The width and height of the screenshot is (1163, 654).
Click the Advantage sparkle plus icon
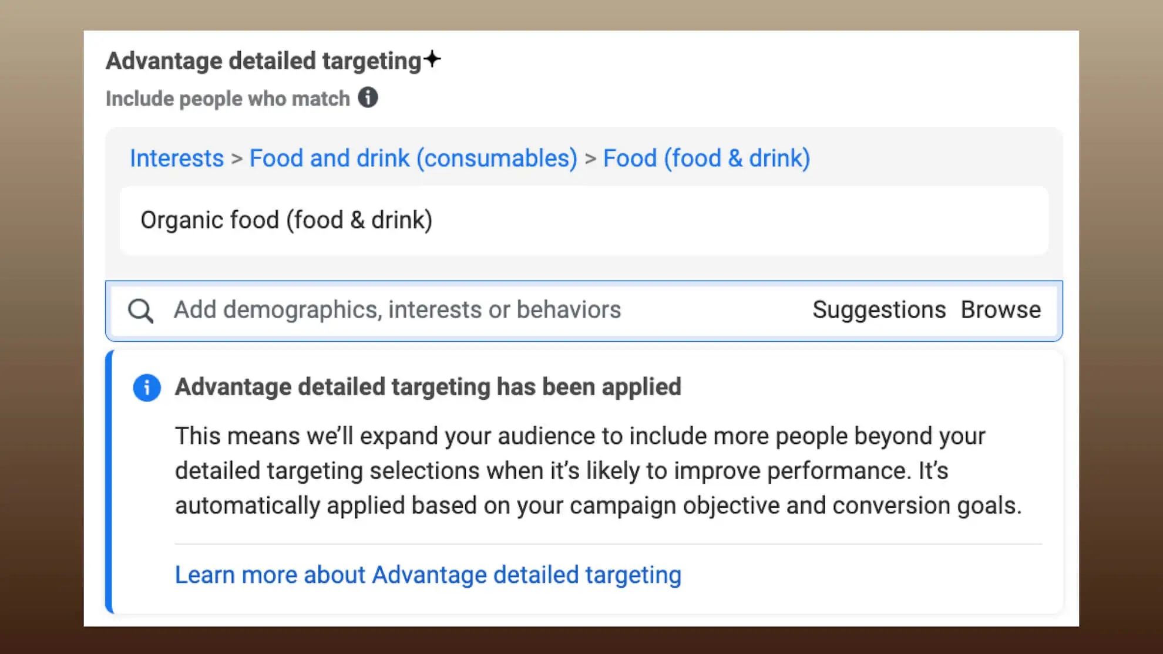(432, 59)
